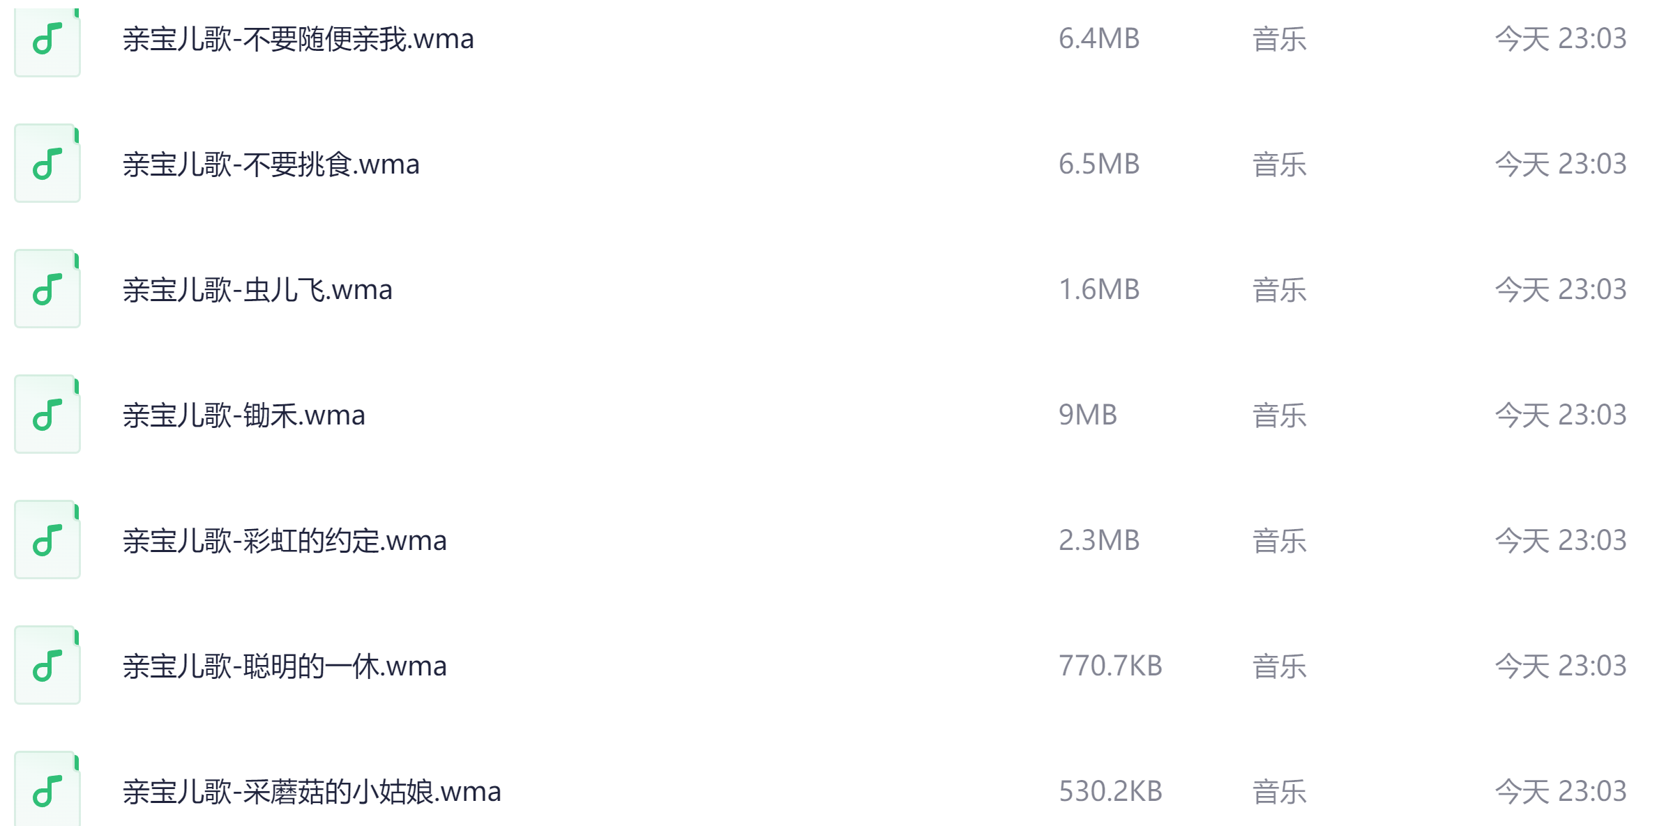This screenshot has width=1657, height=826.
Task: Click the music icon of 锄禾.wma
Action: click(47, 414)
